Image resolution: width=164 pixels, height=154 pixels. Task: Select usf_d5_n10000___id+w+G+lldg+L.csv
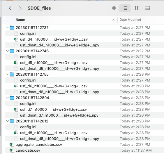click(x=54, y=63)
